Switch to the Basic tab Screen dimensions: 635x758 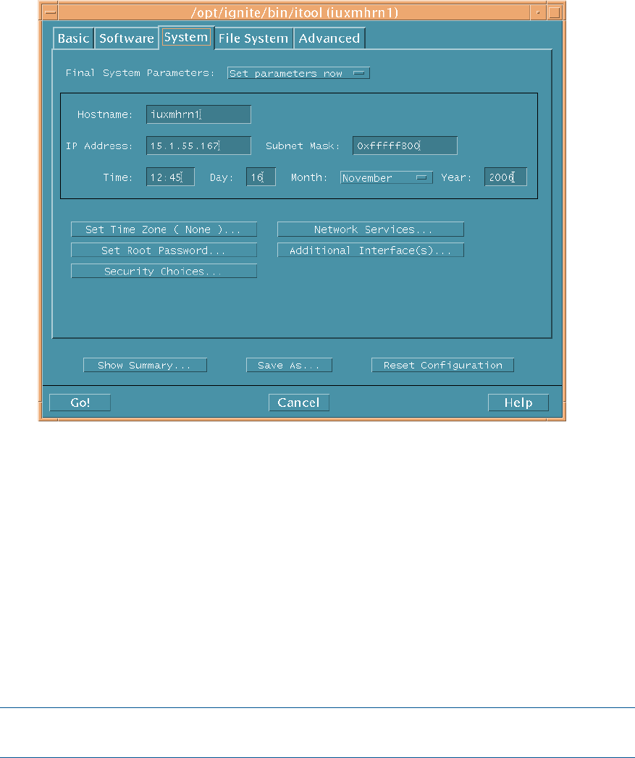(x=74, y=38)
